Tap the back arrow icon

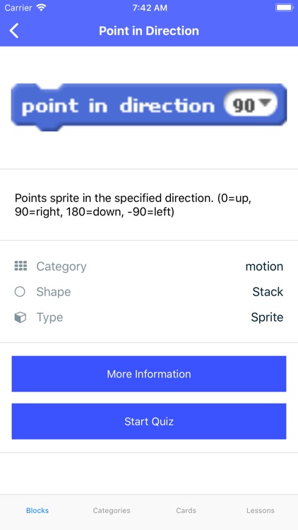point(14,31)
